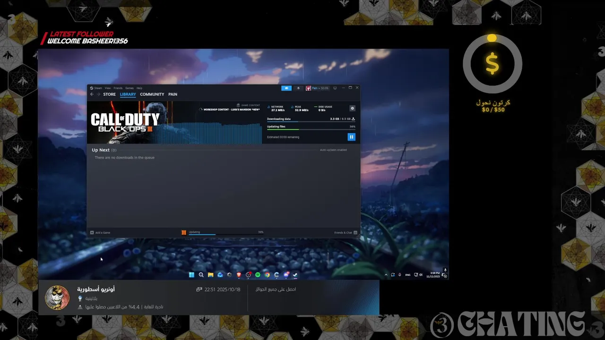This screenshot has height=340, width=605.
Task: Go to the STORE tab
Action: tap(109, 94)
